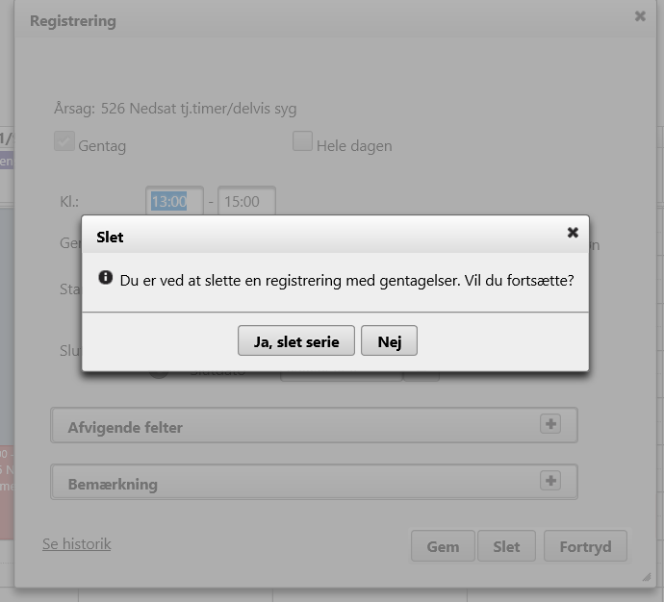The height and width of the screenshot is (602, 664).
Task: Click the Registrering title bar
Action: pos(289,20)
